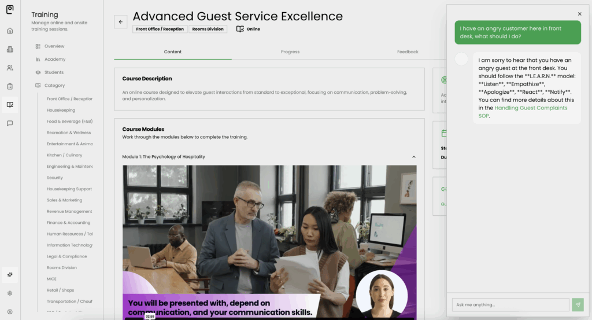
Task: Switch to the Progress tab
Action: click(290, 52)
